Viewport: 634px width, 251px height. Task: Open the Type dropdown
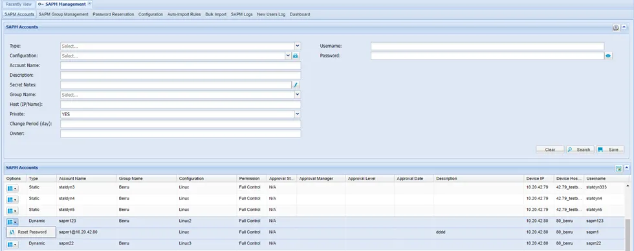(297, 46)
